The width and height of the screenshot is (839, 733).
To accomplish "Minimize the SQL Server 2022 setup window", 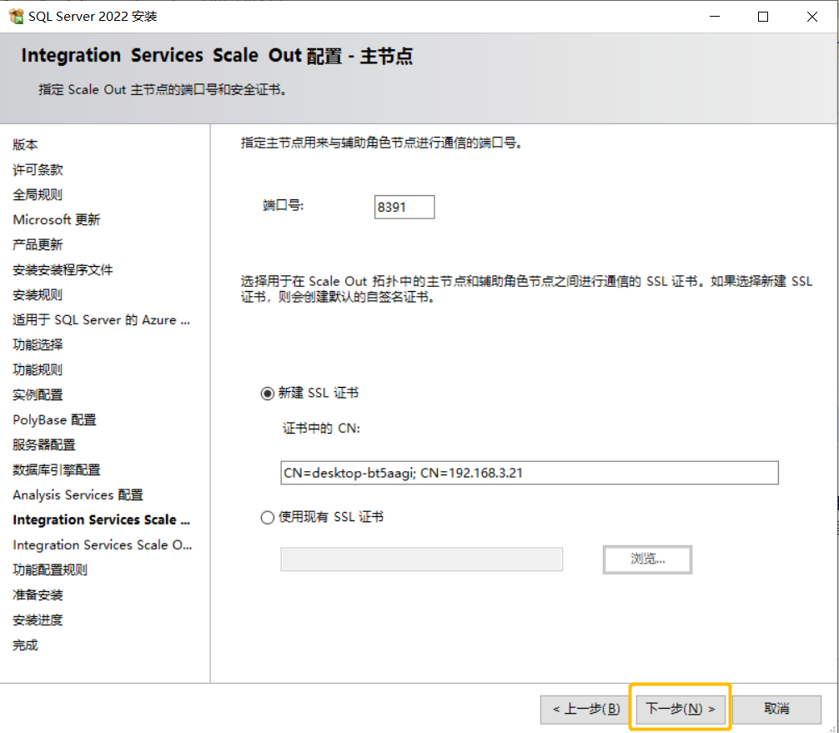I will pos(715,17).
